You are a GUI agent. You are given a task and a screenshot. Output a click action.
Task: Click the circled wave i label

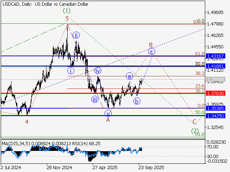click(71, 71)
